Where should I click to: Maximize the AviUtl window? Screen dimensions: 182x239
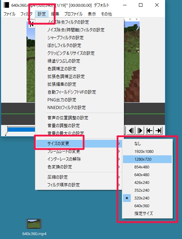141,5
